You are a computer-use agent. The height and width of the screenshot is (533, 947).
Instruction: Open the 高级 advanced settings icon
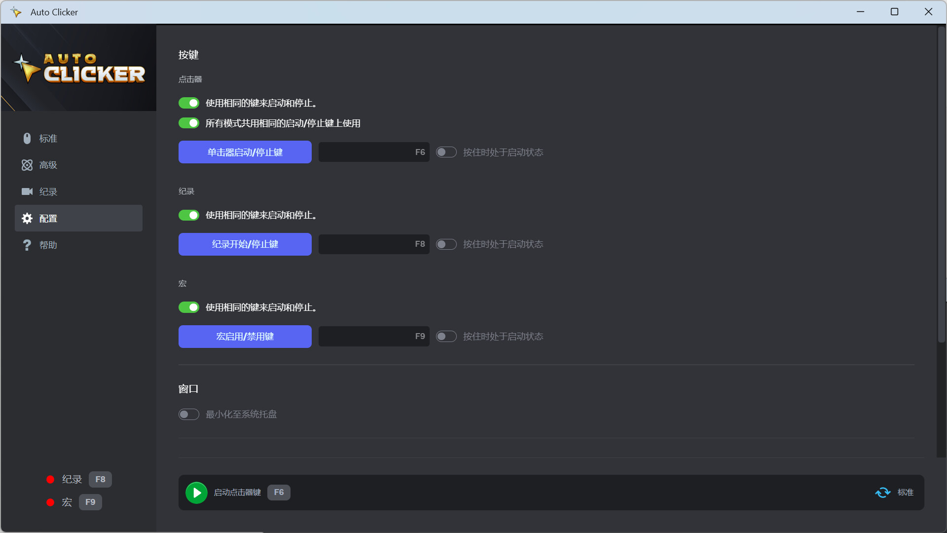coord(27,165)
